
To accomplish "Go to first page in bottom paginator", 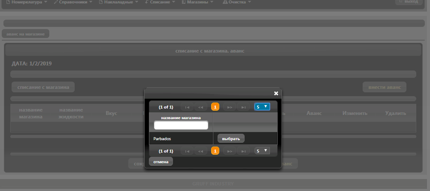I will click(187, 151).
